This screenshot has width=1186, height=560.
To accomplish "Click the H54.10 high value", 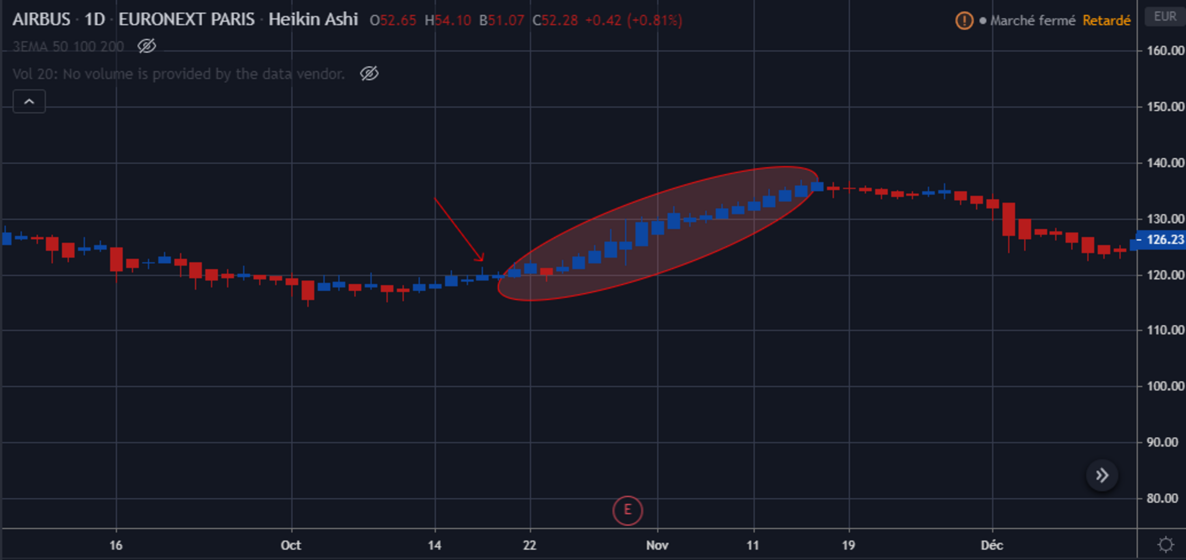I will coord(448,20).
